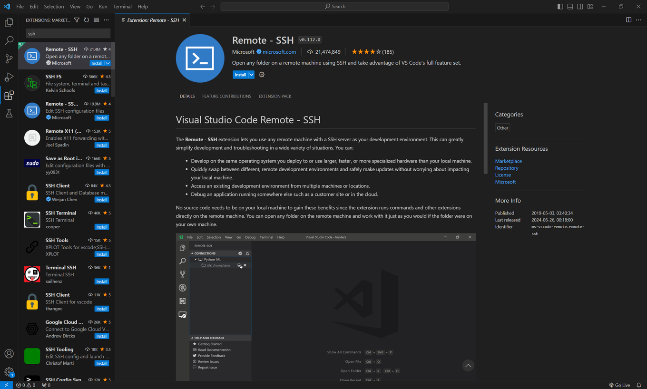Viewport: 647px width, 389px height.
Task: Select SSH Tooling extension by Christof Marti
Action: coord(67,356)
